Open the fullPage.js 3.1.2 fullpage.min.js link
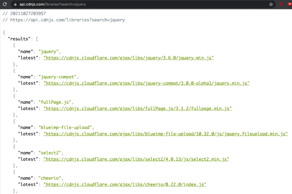This screenshot has height=194, width=292. (138, 109)
